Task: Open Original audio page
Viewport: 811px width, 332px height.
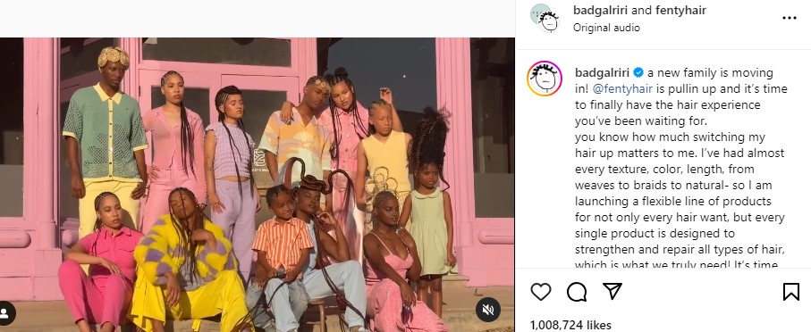Action: (x=606, y=28)
